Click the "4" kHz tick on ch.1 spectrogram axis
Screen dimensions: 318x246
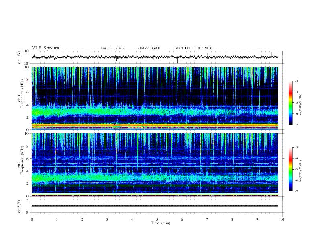tap(28, 105)
